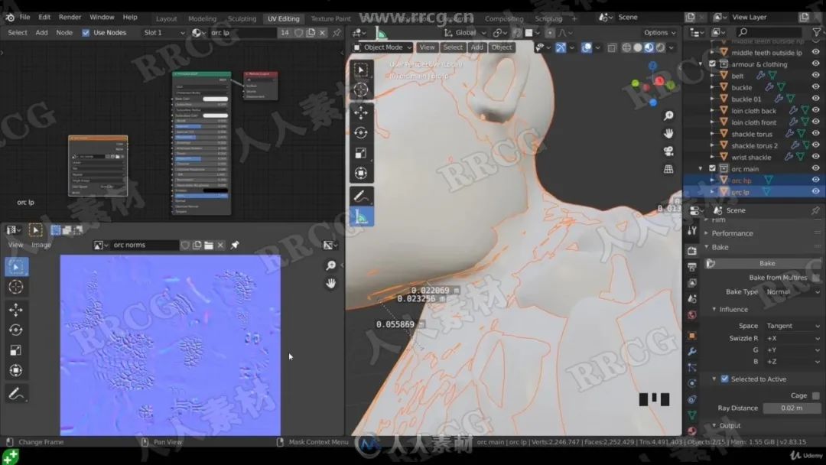Hide loin cloth back via eye icon

(x=815, y=111)
